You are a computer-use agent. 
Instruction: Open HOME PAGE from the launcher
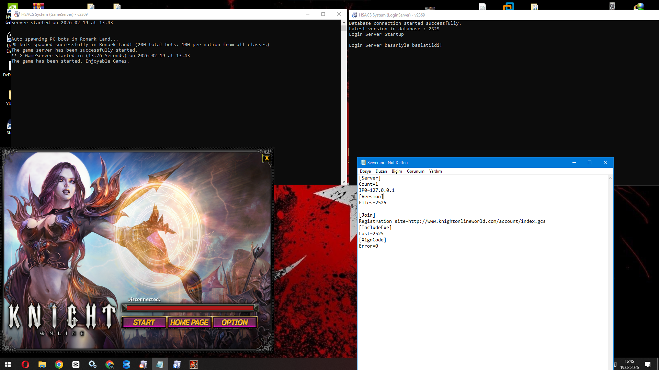point(189,323)
